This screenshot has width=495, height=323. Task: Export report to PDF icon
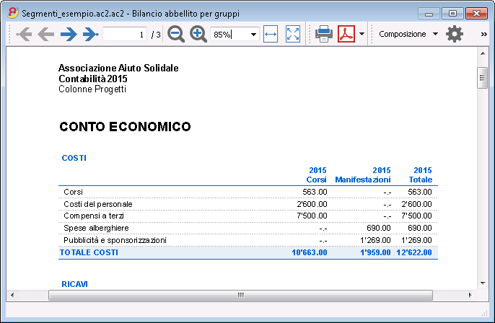coord(346,34)
